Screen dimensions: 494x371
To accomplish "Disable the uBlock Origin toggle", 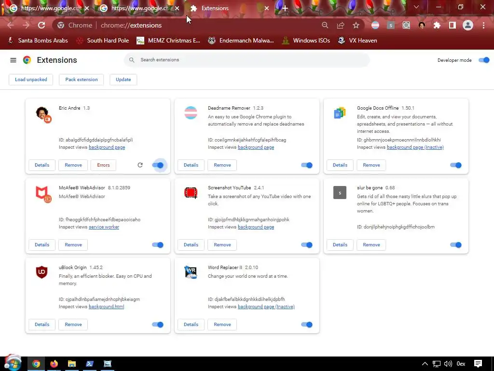I will coord(158,325).
